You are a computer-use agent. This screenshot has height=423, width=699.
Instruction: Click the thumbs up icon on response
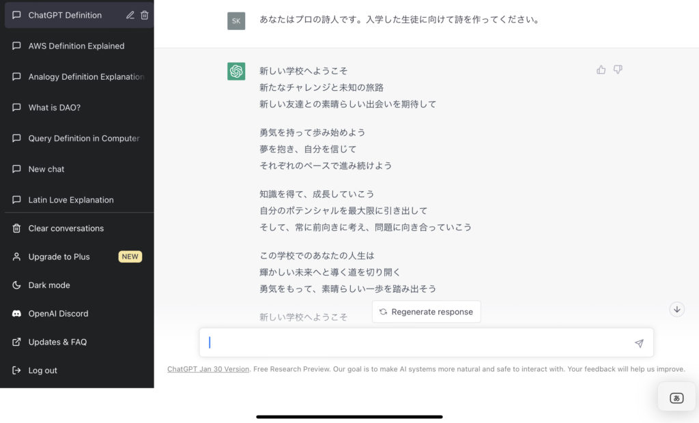(x=601, y=70)
